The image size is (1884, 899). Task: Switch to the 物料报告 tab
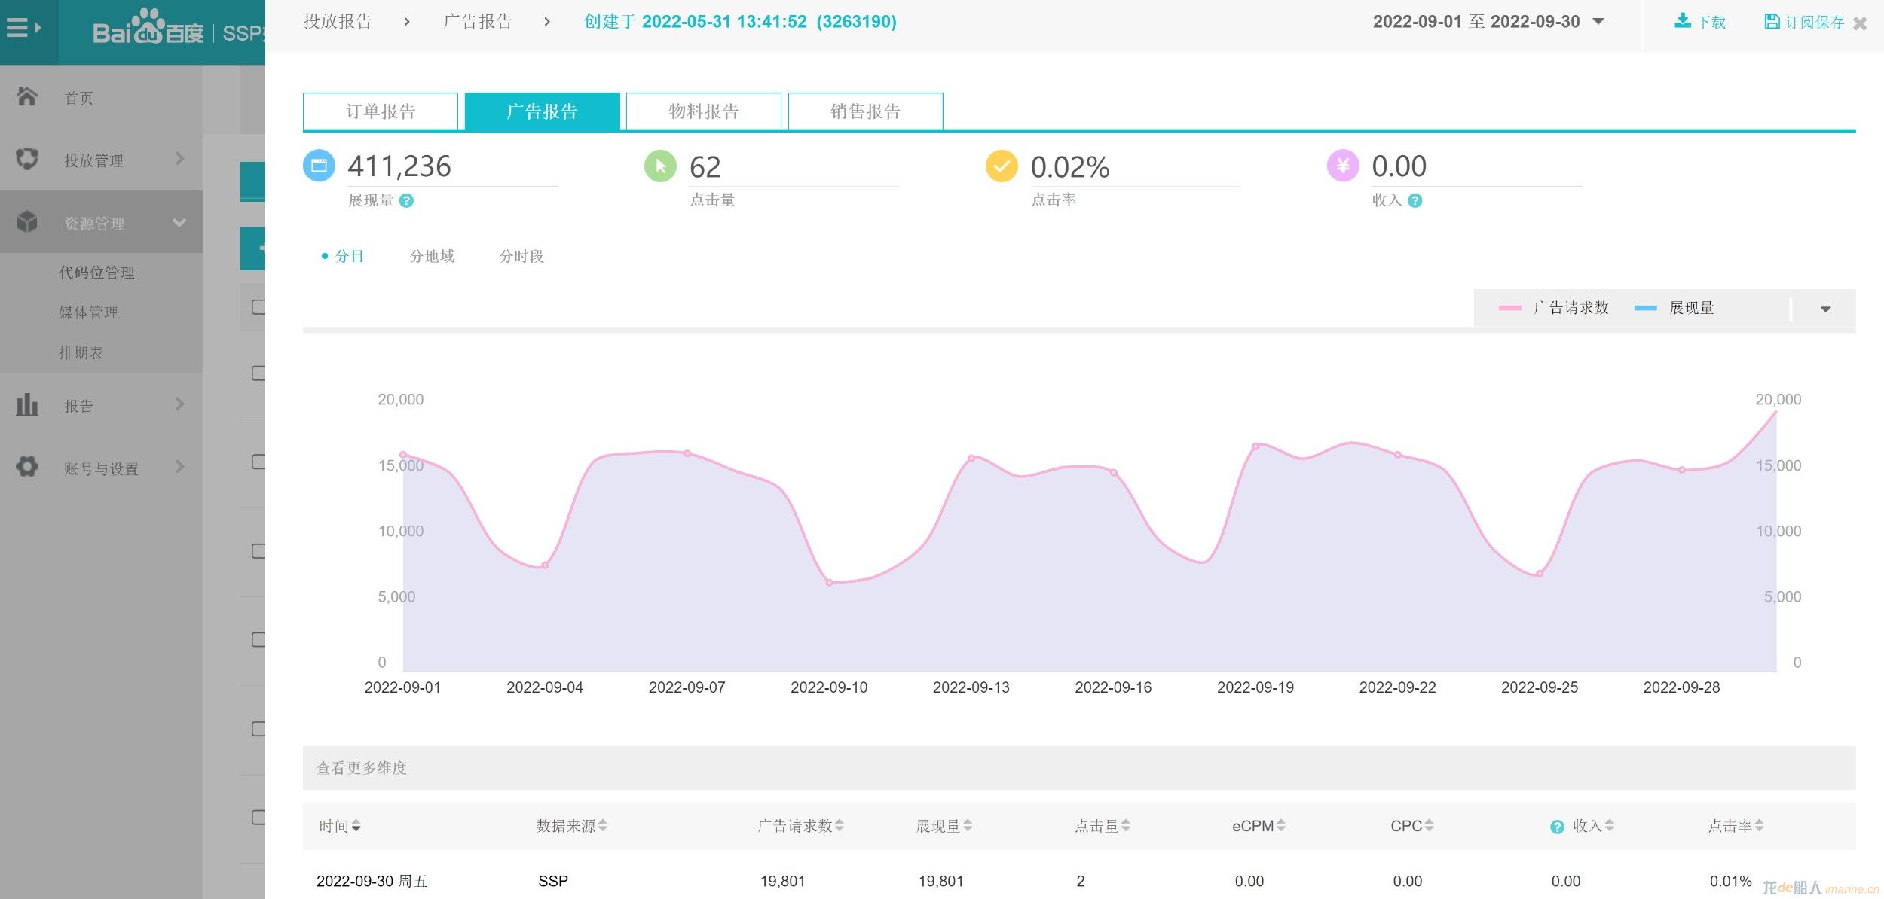[704, 111]
